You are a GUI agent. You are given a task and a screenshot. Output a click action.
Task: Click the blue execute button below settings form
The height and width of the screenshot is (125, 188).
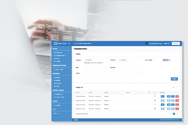click(x=174, y=79)
